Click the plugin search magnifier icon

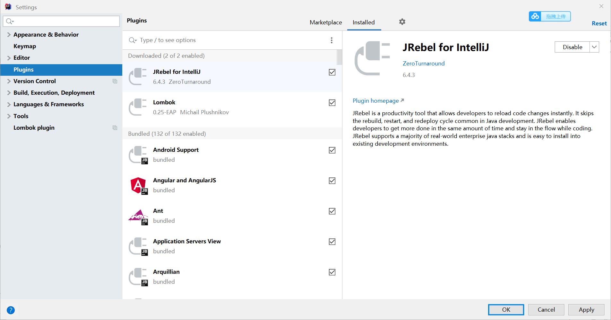point(133,40)
